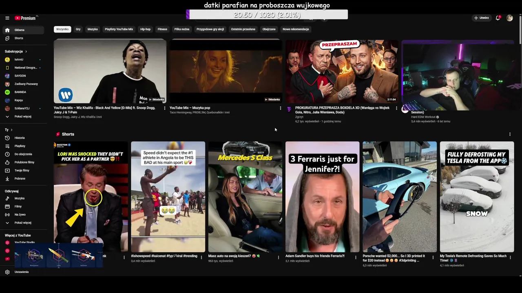Open Twoje filmy in sidebar
Viewport: 522px width, 293px height.
point(24,171)
